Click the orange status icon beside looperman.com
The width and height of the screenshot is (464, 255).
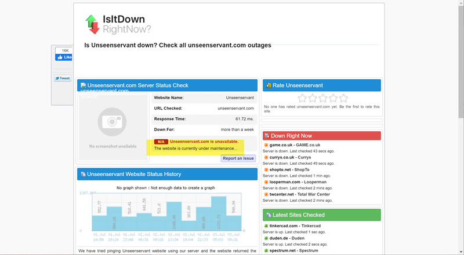click(266, 182)
